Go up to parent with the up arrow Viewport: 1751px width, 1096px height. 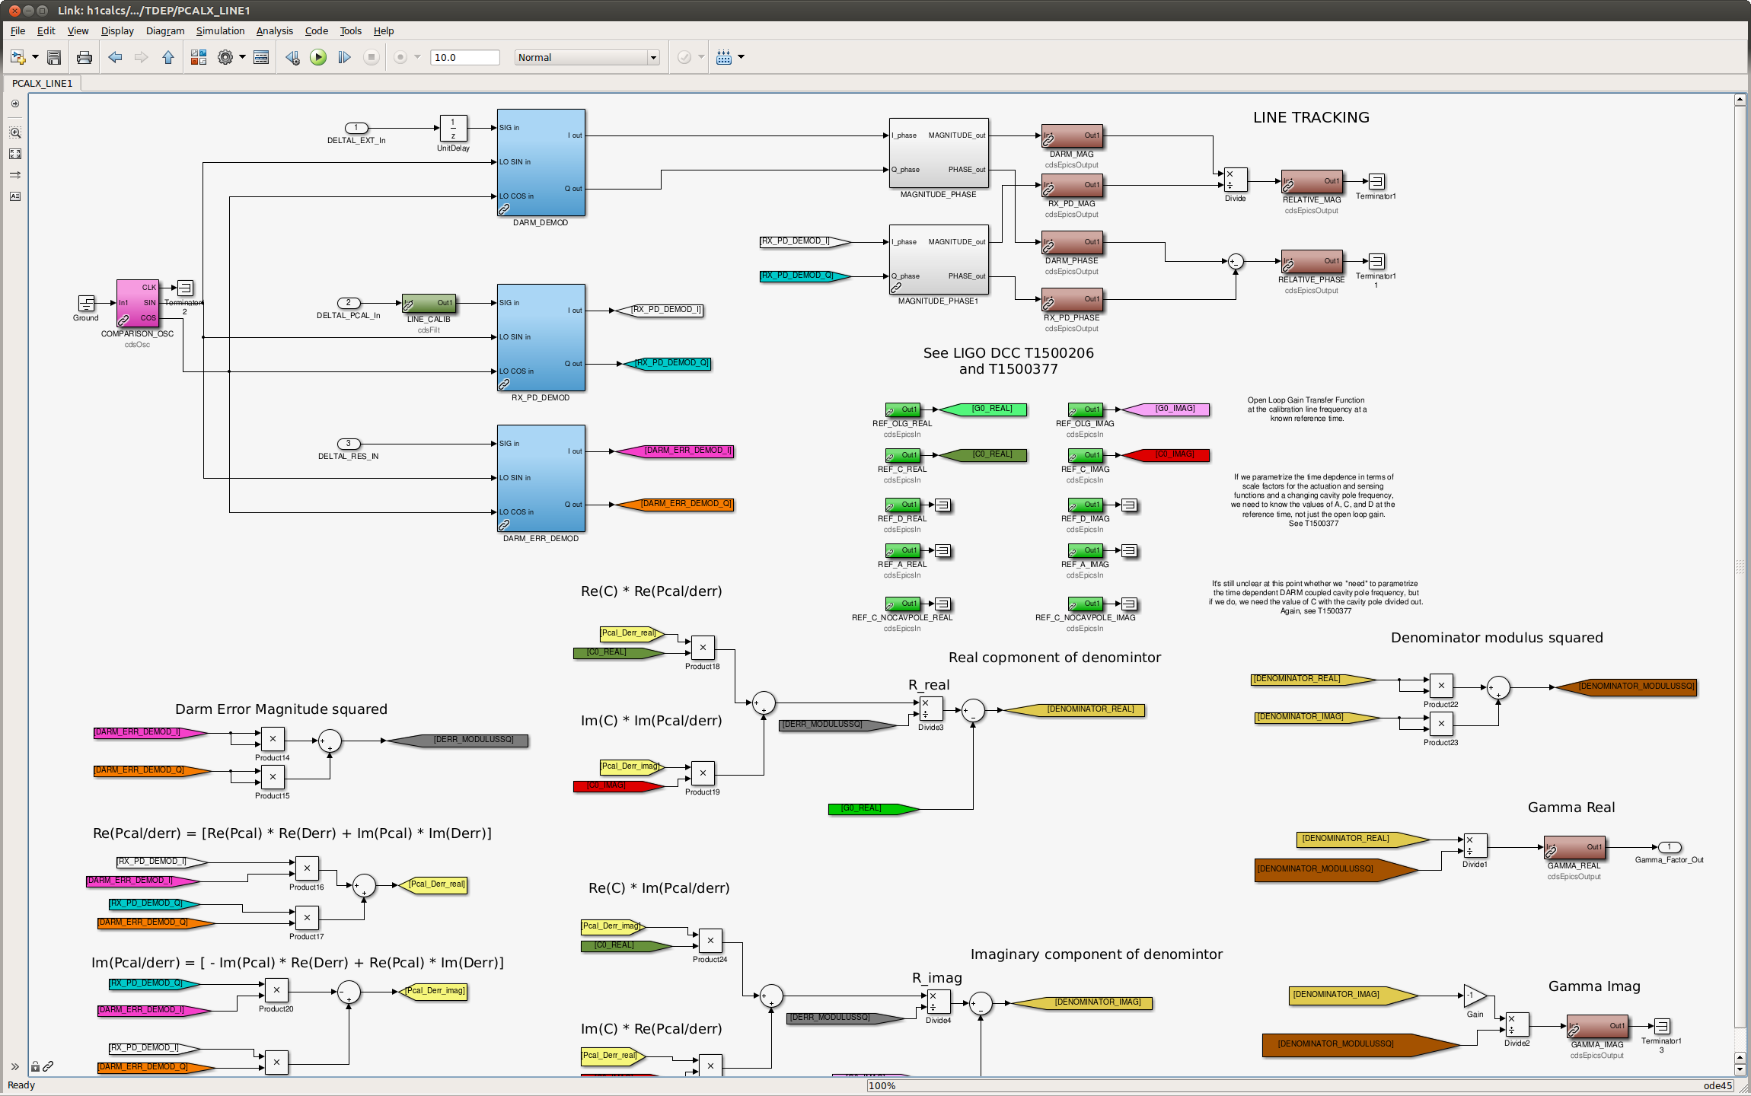click(x=168, y=57)
